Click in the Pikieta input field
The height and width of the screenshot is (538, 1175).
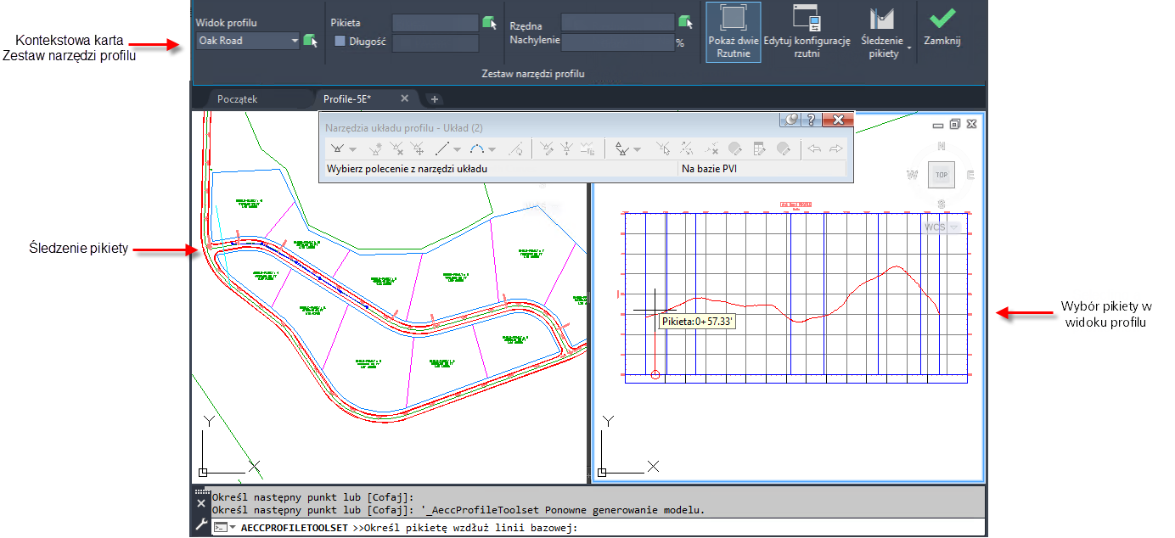pyautogui.click(x=435, y=23)
